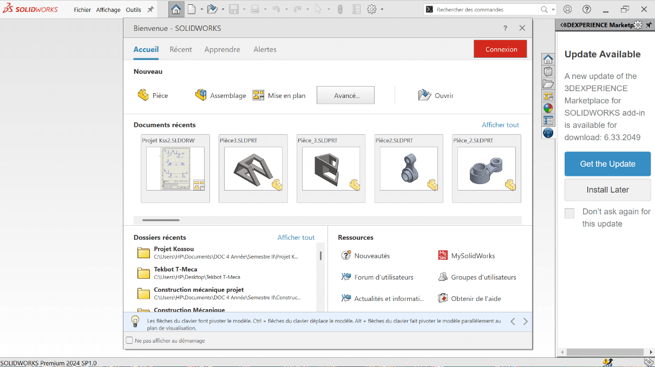The width and height of the screenshot is (655, 367).
Task: Select the Appearances color ball tab
Action: [548, 108]
